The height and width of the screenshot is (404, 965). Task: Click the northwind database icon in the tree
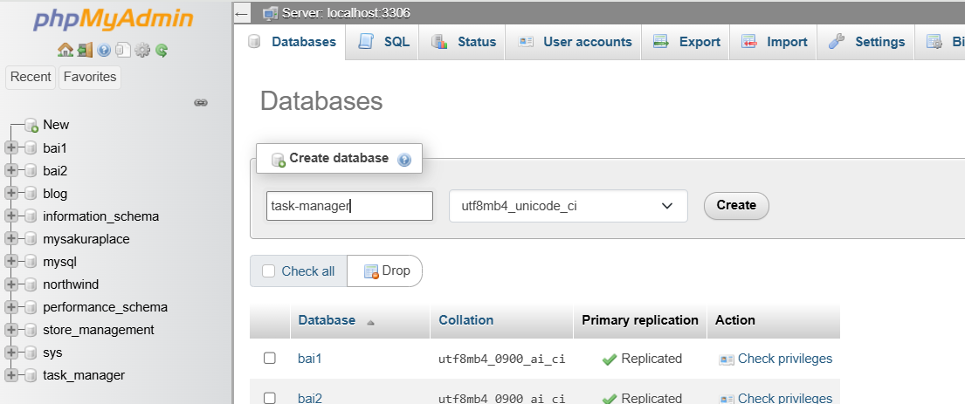(31, 284)
